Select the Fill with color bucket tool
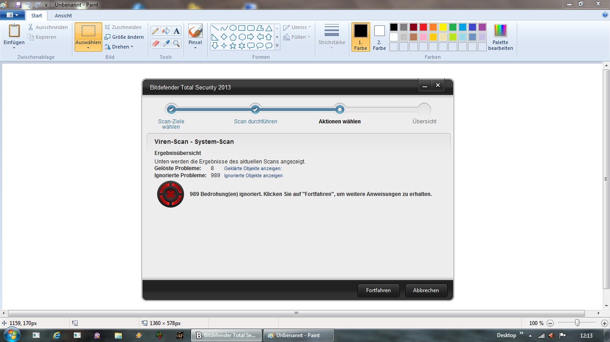The width and height of the screenshot is (610, 342). [x=166, y=31]
